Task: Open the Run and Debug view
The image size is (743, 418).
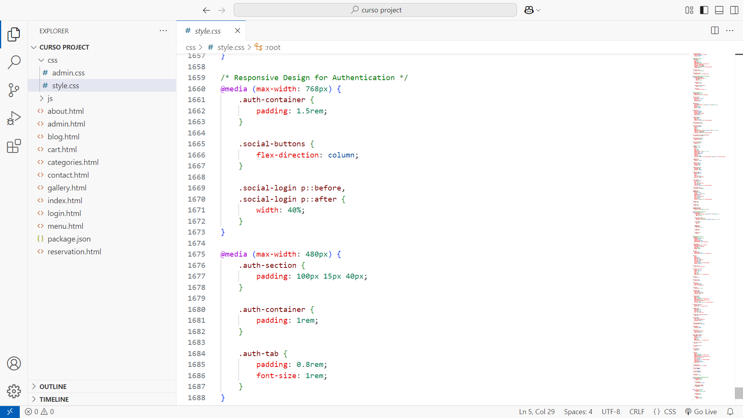Action: point(14,118)
